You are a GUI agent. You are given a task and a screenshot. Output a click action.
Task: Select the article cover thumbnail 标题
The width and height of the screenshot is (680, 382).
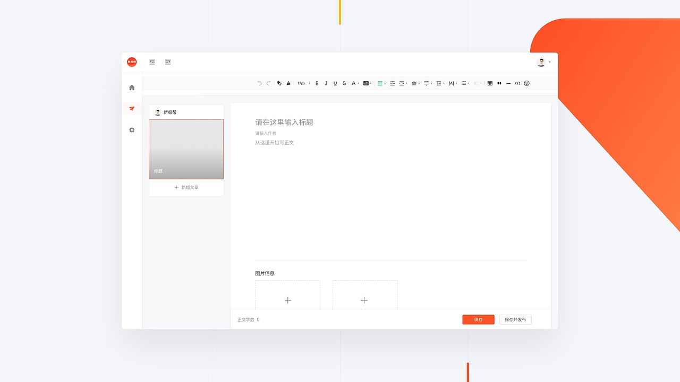pyautogui.click(x=186, y=149)
